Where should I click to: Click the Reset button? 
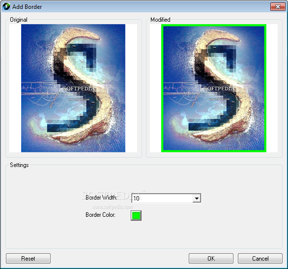click(29, 258)
